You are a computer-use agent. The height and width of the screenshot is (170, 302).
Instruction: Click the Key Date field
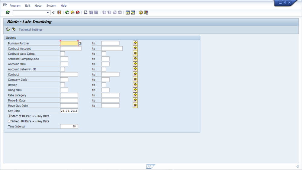69,111
